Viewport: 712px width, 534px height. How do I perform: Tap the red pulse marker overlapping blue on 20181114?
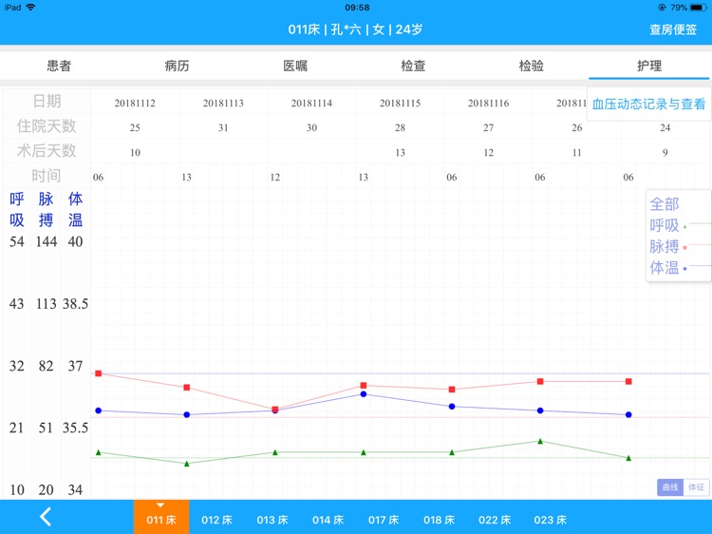pyautogui.click(x=275, y=410)
